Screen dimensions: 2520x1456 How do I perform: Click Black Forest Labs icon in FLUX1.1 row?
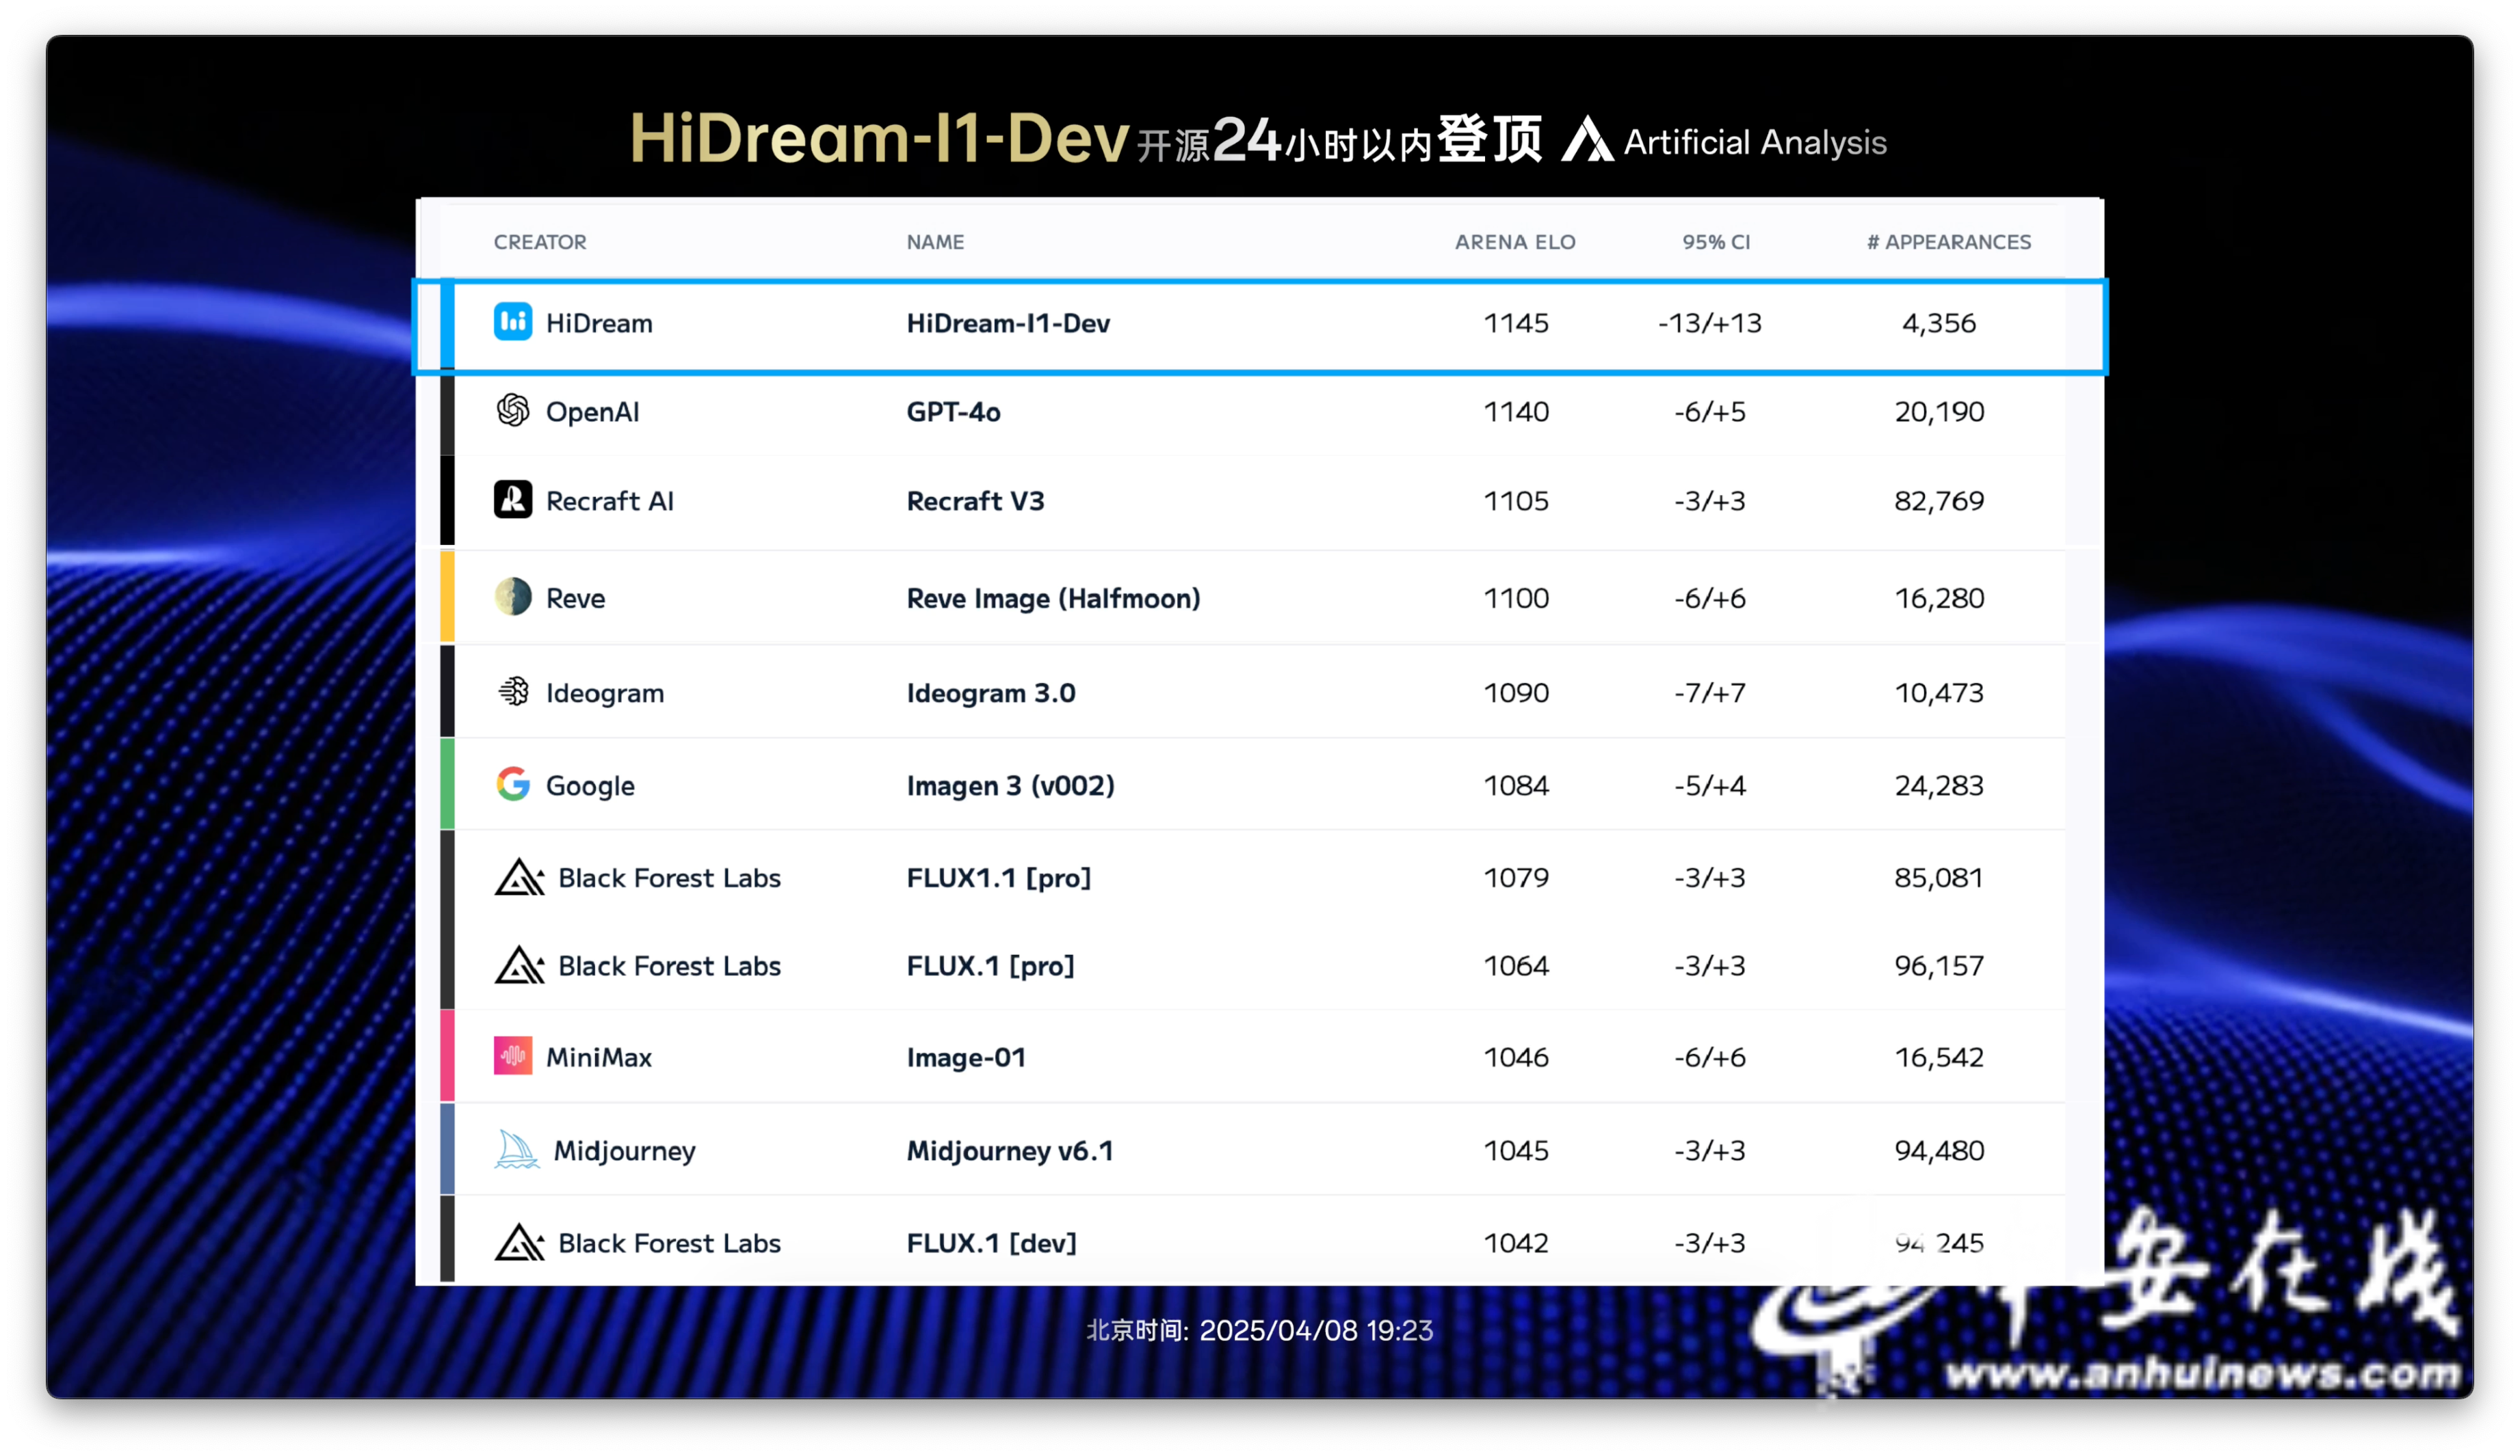coord(519,878)
